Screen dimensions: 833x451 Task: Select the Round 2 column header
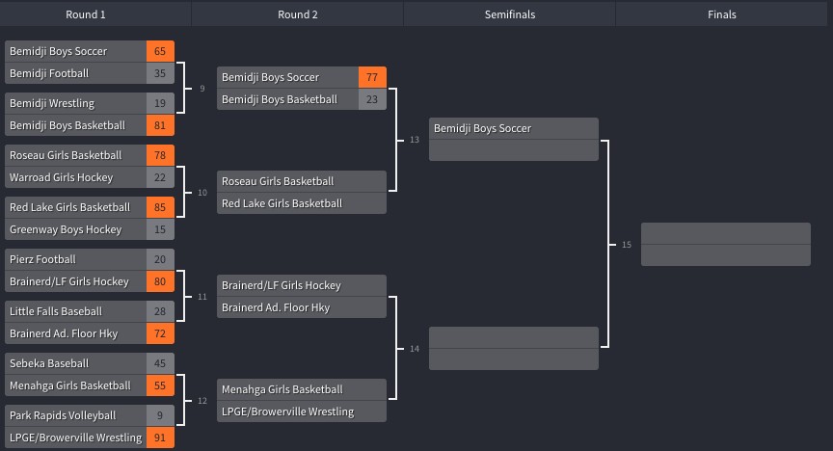click(298, 14)
